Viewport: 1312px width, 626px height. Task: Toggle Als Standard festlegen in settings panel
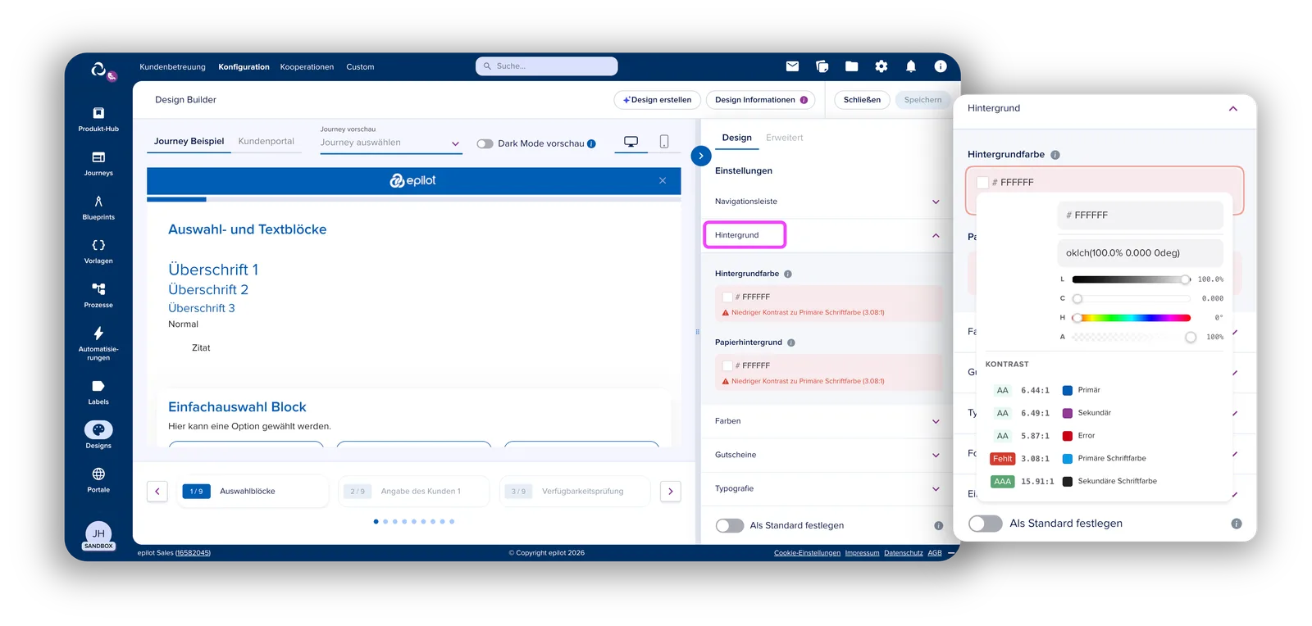point(730,525)
